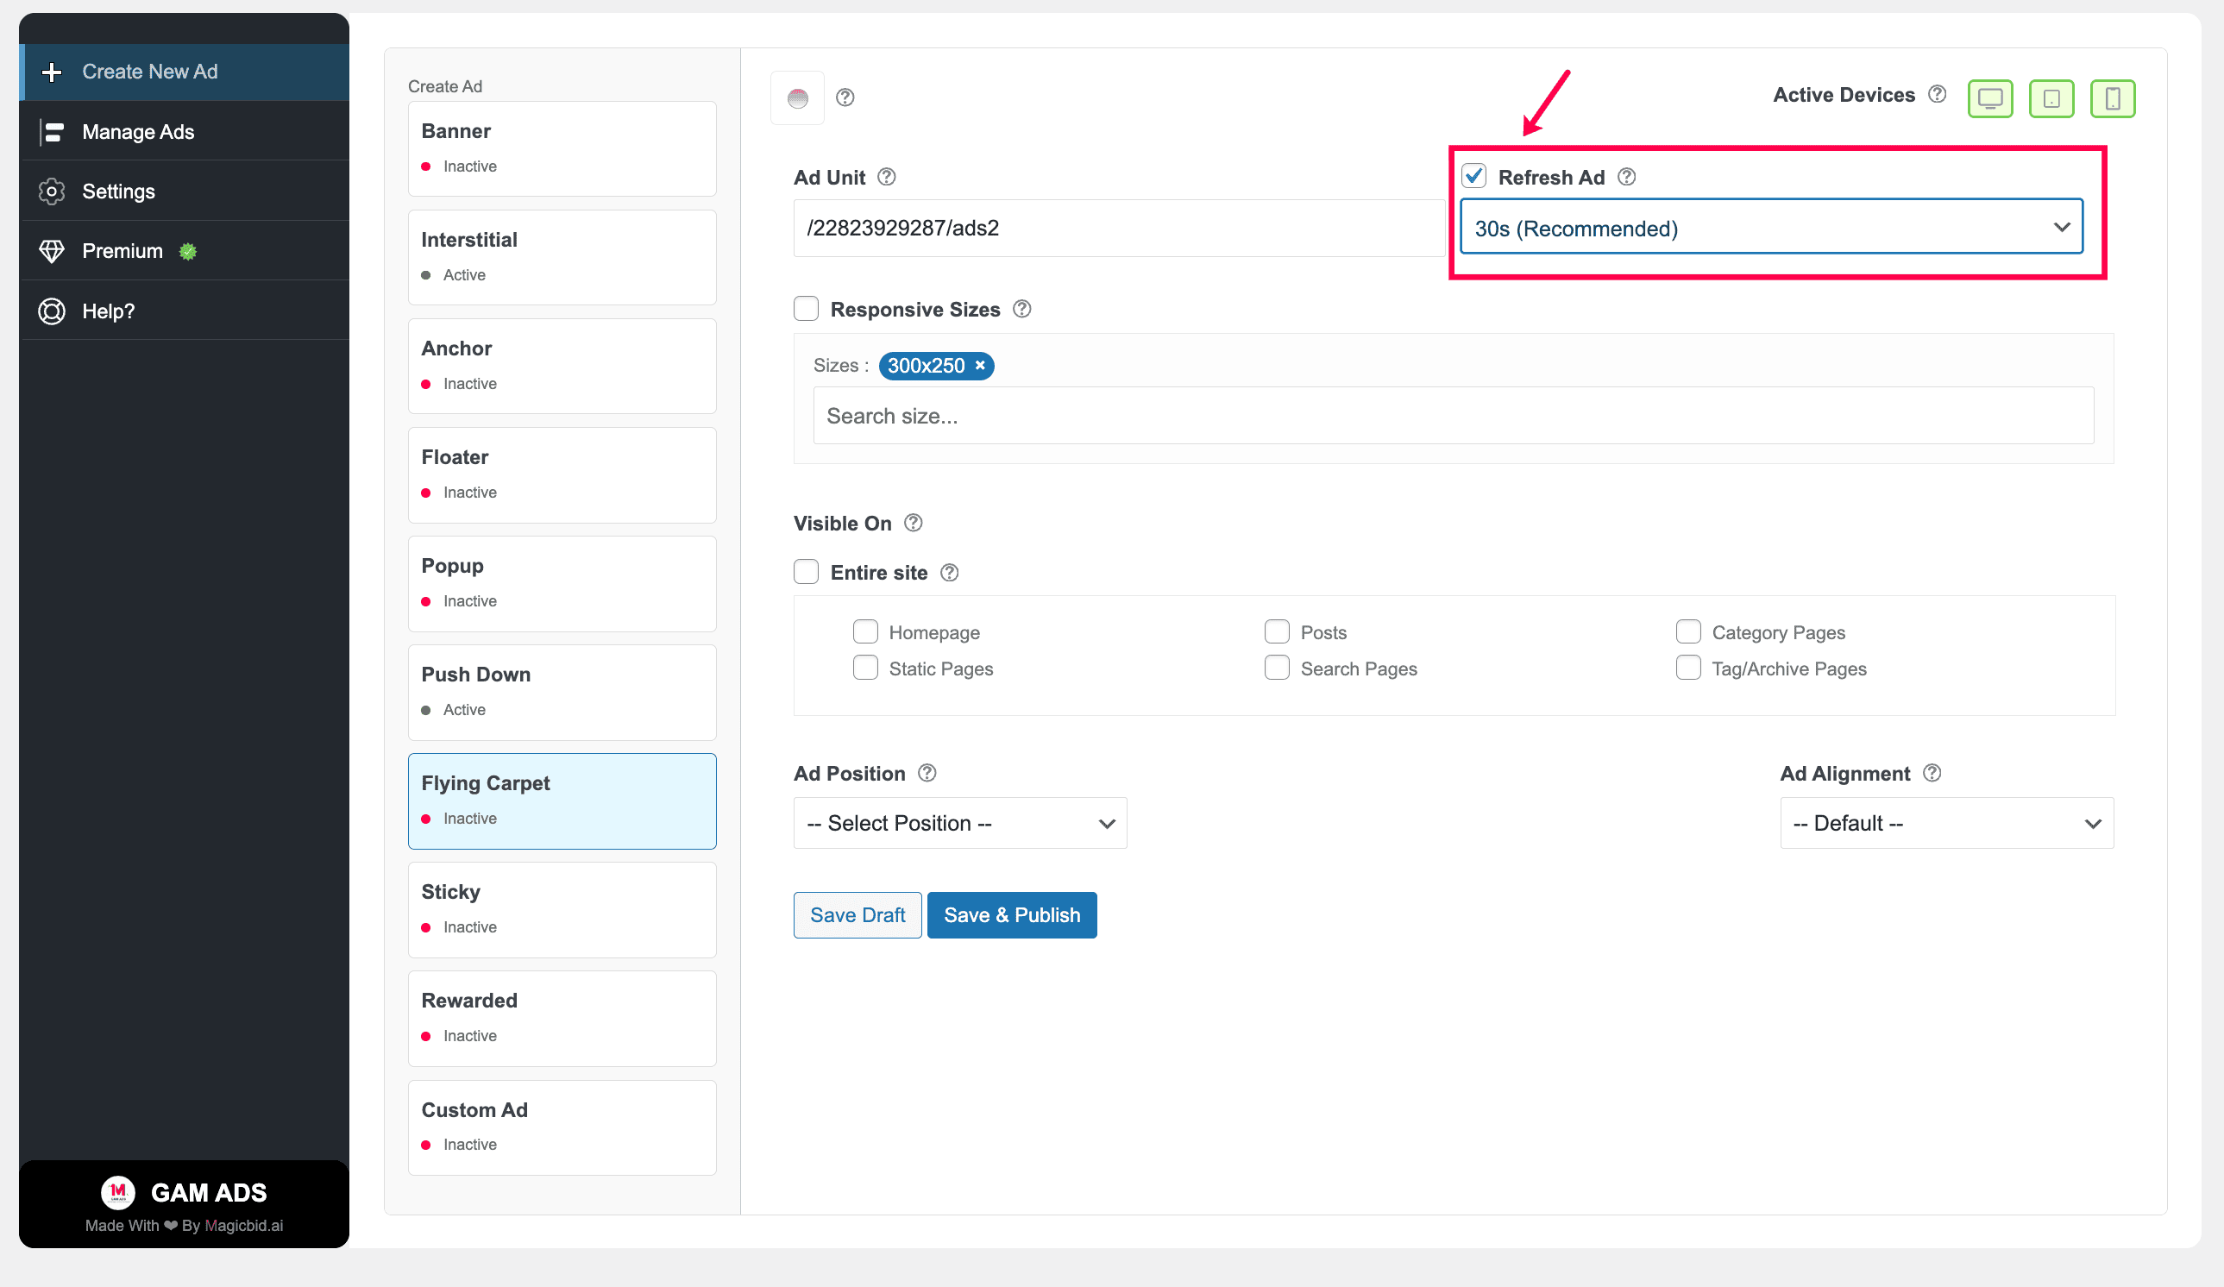Click the Save & Publish button

pyautogui.click(x=1011, y=915)
